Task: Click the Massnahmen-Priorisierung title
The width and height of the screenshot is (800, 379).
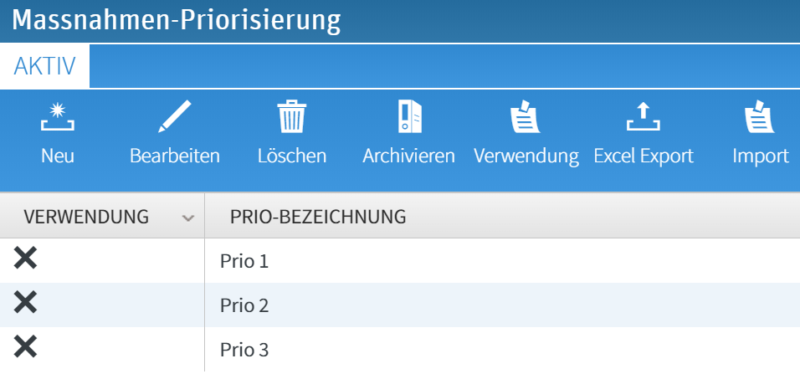Action: coord(177,20)
